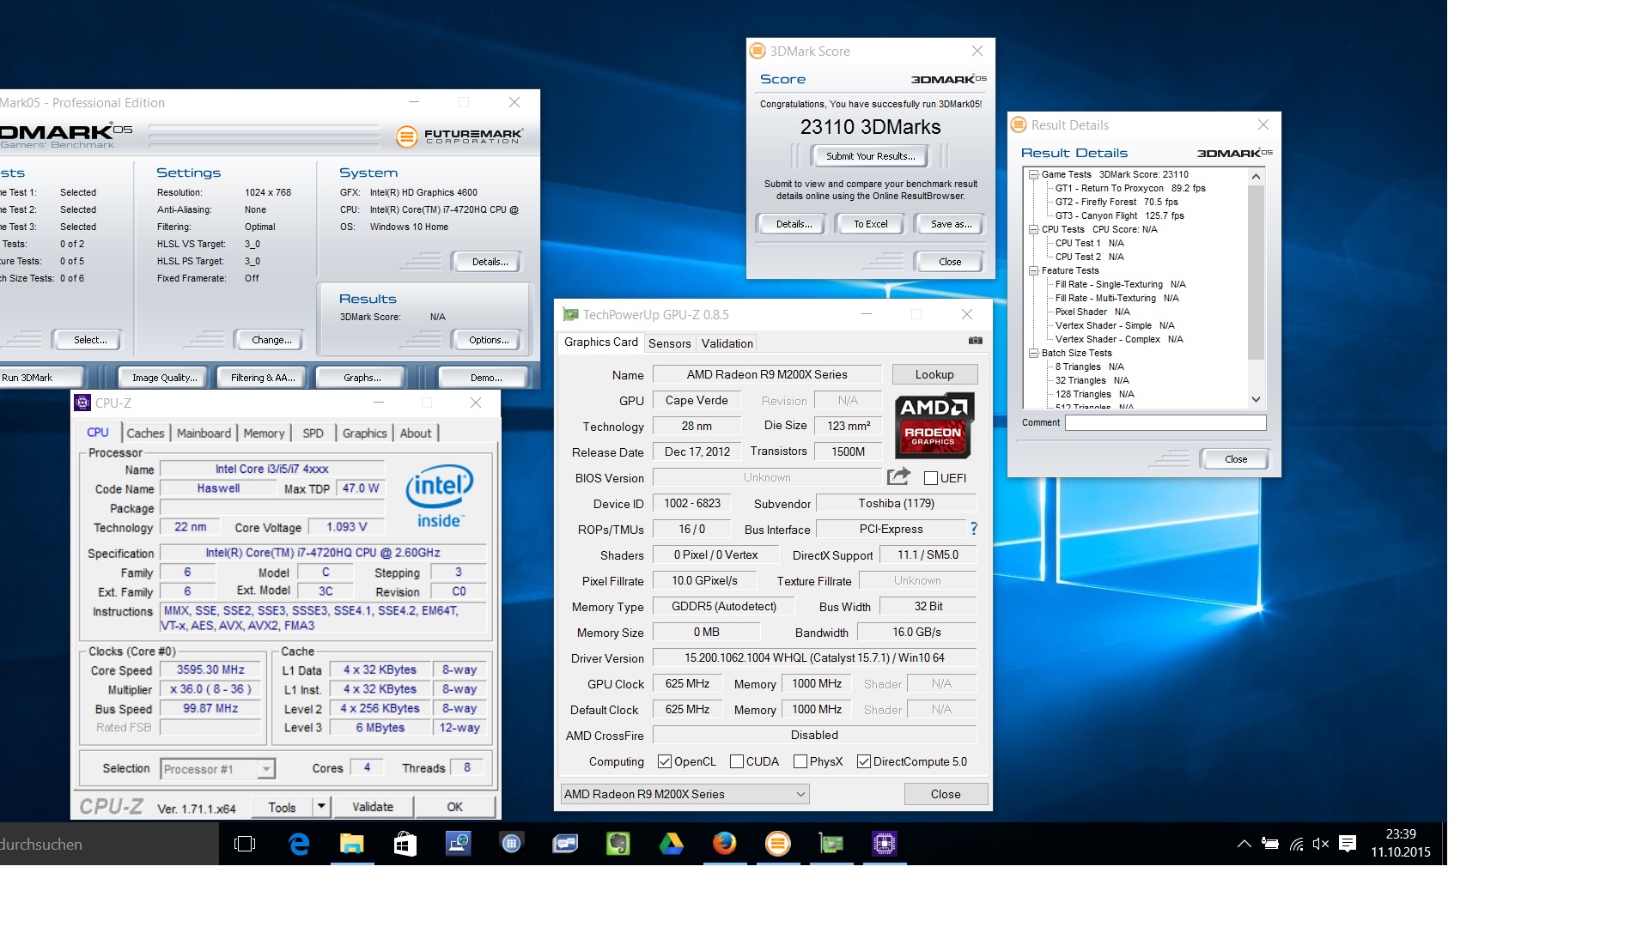This screenshot has width=1649, height=927.
Task: Open Google Drive from the taskbar
Action: coord(671,844)
